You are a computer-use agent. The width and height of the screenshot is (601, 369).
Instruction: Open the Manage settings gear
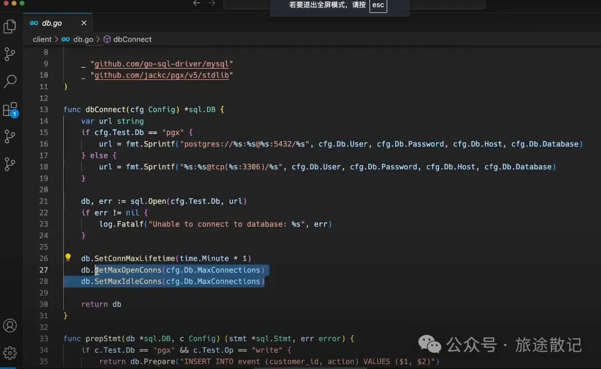[10, 353]
